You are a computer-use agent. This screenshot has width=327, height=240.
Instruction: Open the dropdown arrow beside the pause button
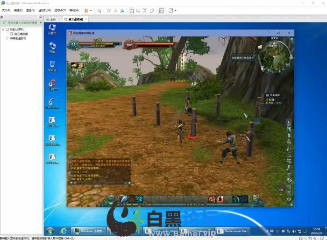pos(91,10)
